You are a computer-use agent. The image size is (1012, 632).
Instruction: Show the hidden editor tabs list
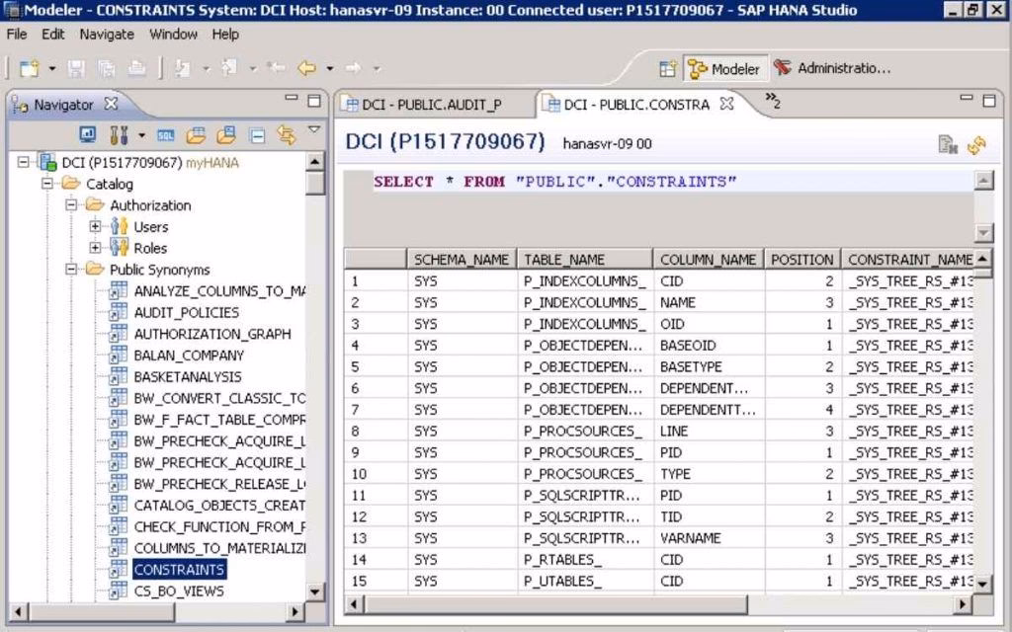(x=773, y=100)
